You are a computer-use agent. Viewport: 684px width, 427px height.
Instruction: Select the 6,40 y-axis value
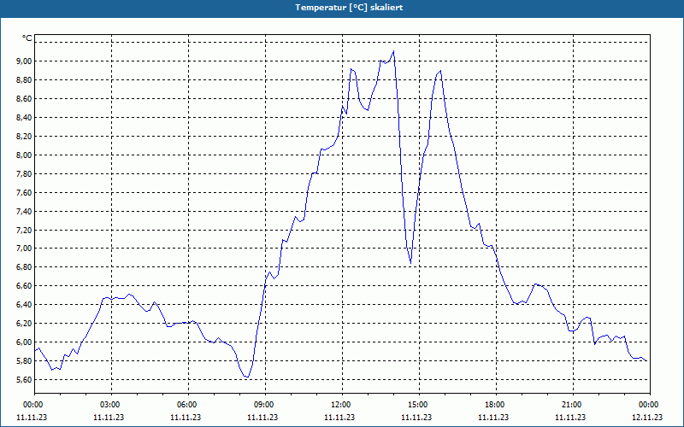pyautogui.click(x=24, y=305)
